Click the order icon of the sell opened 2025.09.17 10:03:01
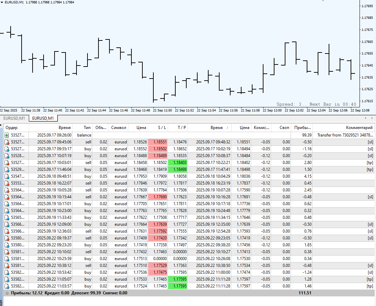Viewport: 376px width, 306px height. pyautogui.click(x=7, y=163)
